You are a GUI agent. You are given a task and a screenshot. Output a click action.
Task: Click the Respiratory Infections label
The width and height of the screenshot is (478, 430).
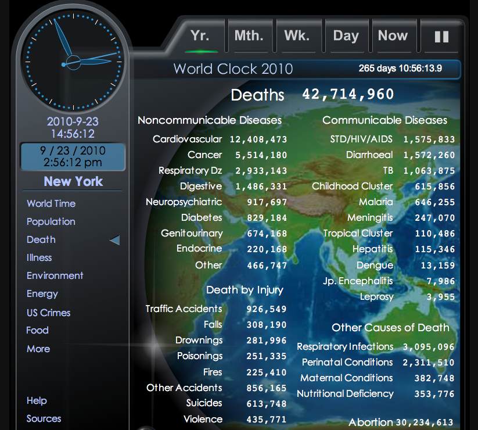345,347
